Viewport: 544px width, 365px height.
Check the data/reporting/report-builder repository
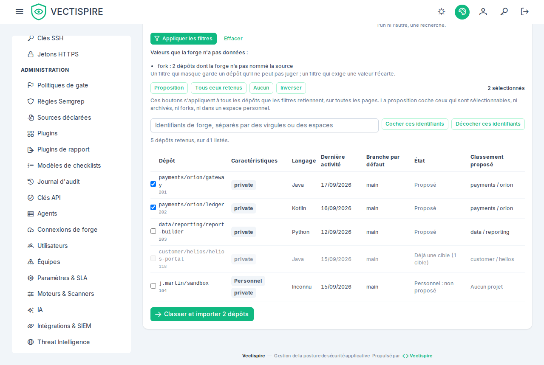[153, 231]
